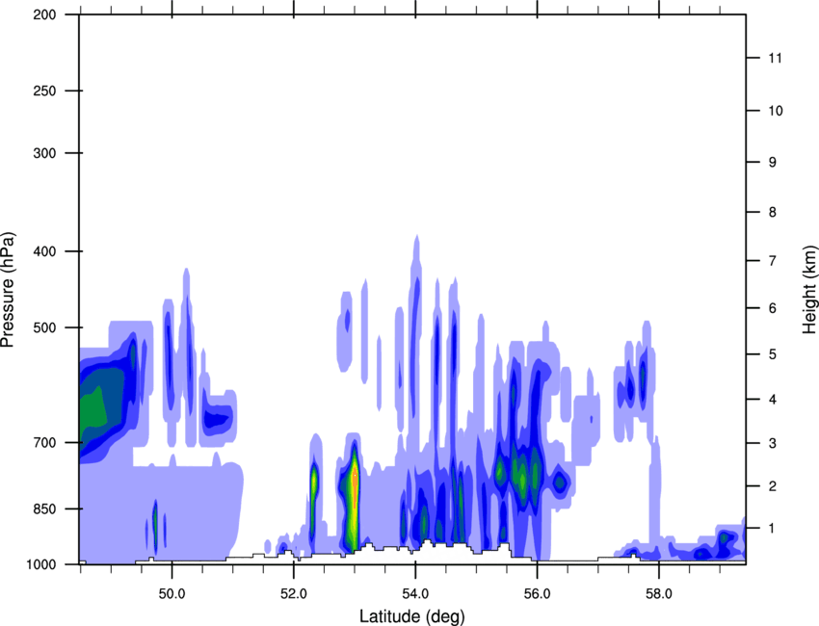Click the 54.0 latitude tick label
Image resolution: width=819 pixels, height=626 pixels.
coord(415,594)
